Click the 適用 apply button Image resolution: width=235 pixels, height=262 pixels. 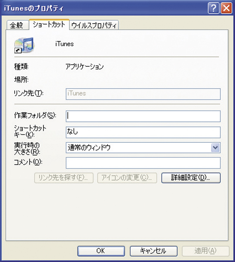click(205, 251)
